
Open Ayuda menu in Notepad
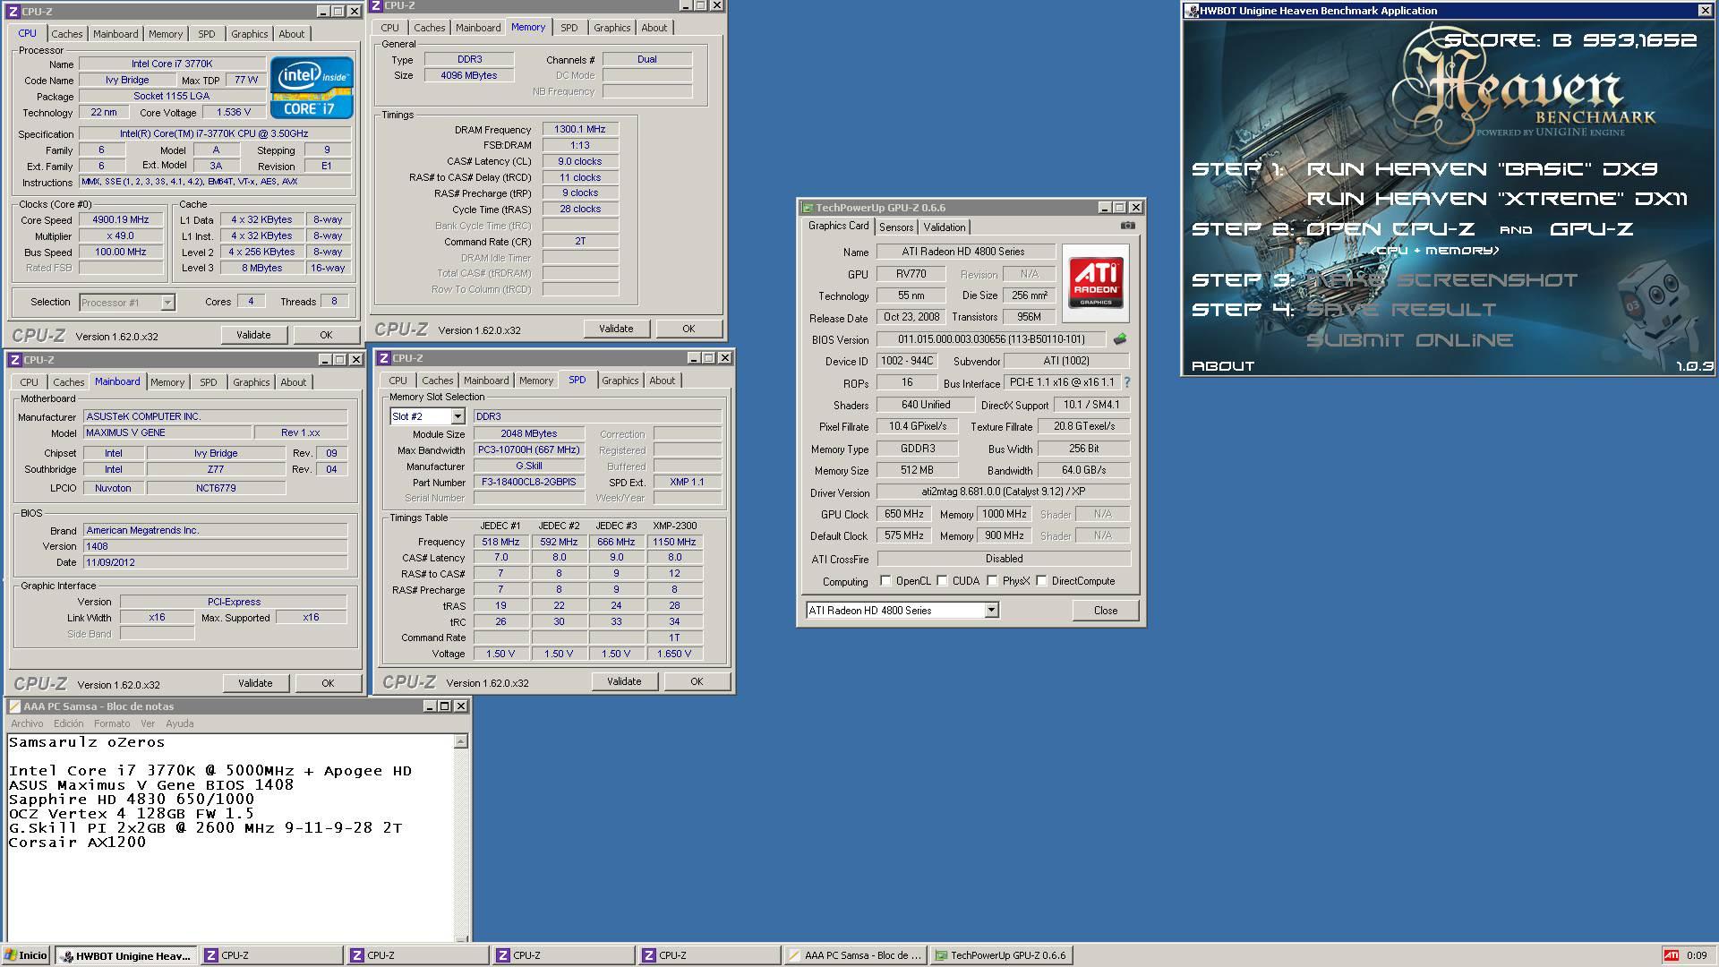tap(179, 723)
